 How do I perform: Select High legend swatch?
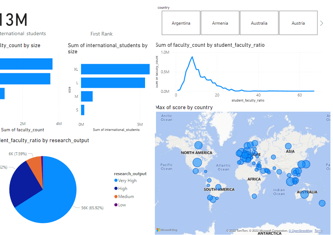pyautogui.click(x=116, y=188)
